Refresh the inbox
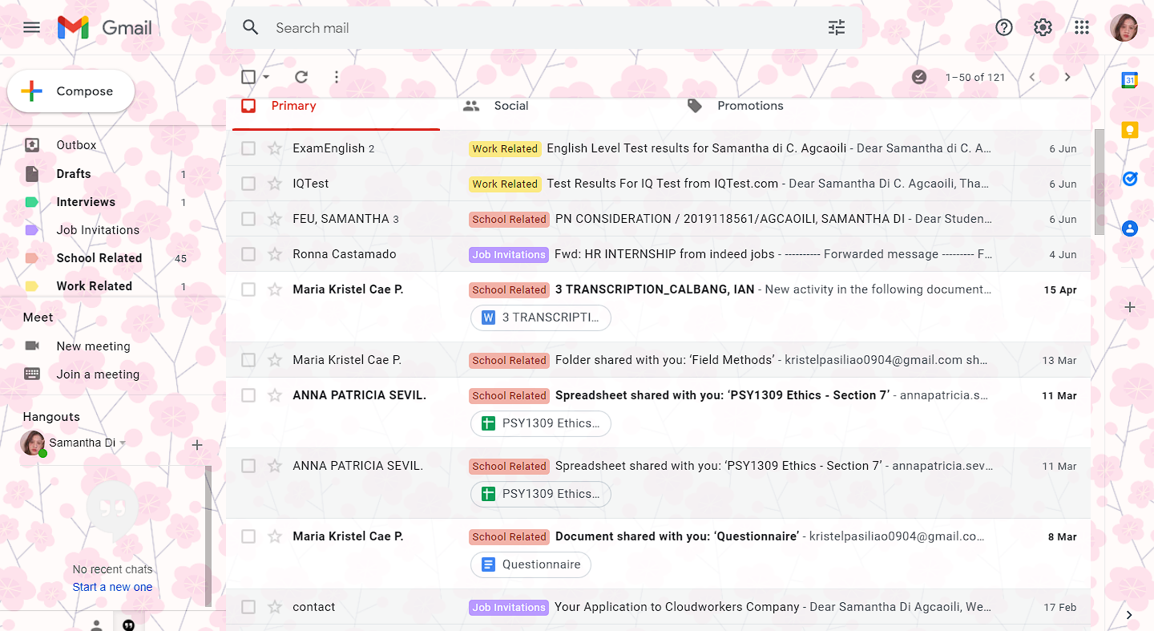This screenshot has width=1154, height=631. 301,77
